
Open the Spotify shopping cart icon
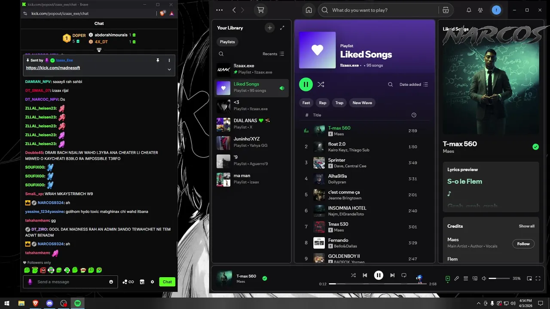tap(260, 10)
